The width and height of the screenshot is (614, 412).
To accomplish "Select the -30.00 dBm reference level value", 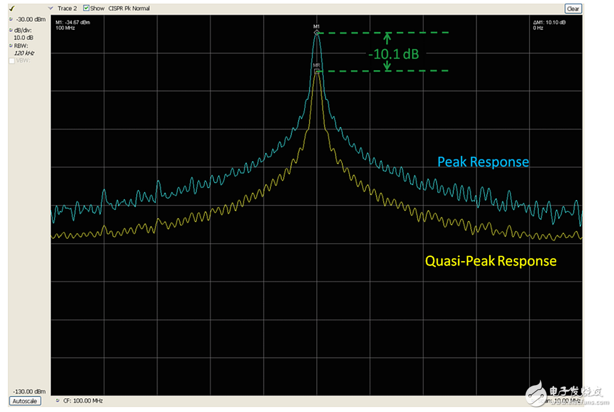I will [x=29, y=20].
